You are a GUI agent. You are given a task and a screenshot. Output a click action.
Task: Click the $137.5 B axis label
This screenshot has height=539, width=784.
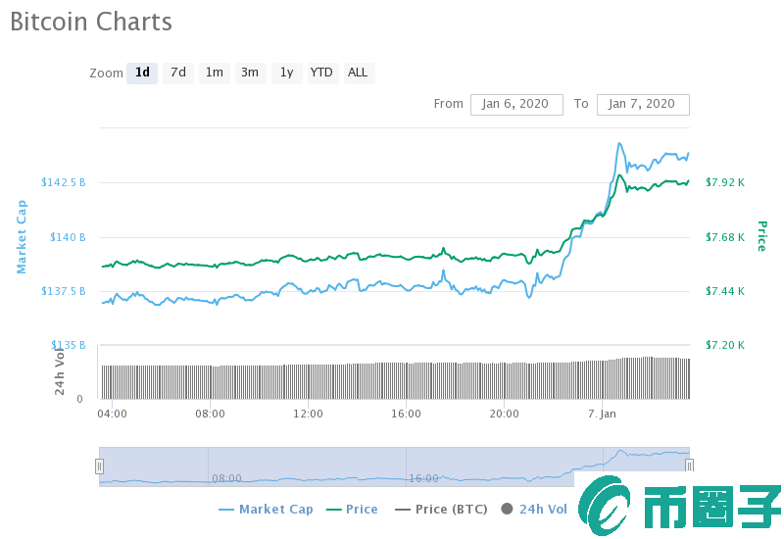(x=64, y=291)
